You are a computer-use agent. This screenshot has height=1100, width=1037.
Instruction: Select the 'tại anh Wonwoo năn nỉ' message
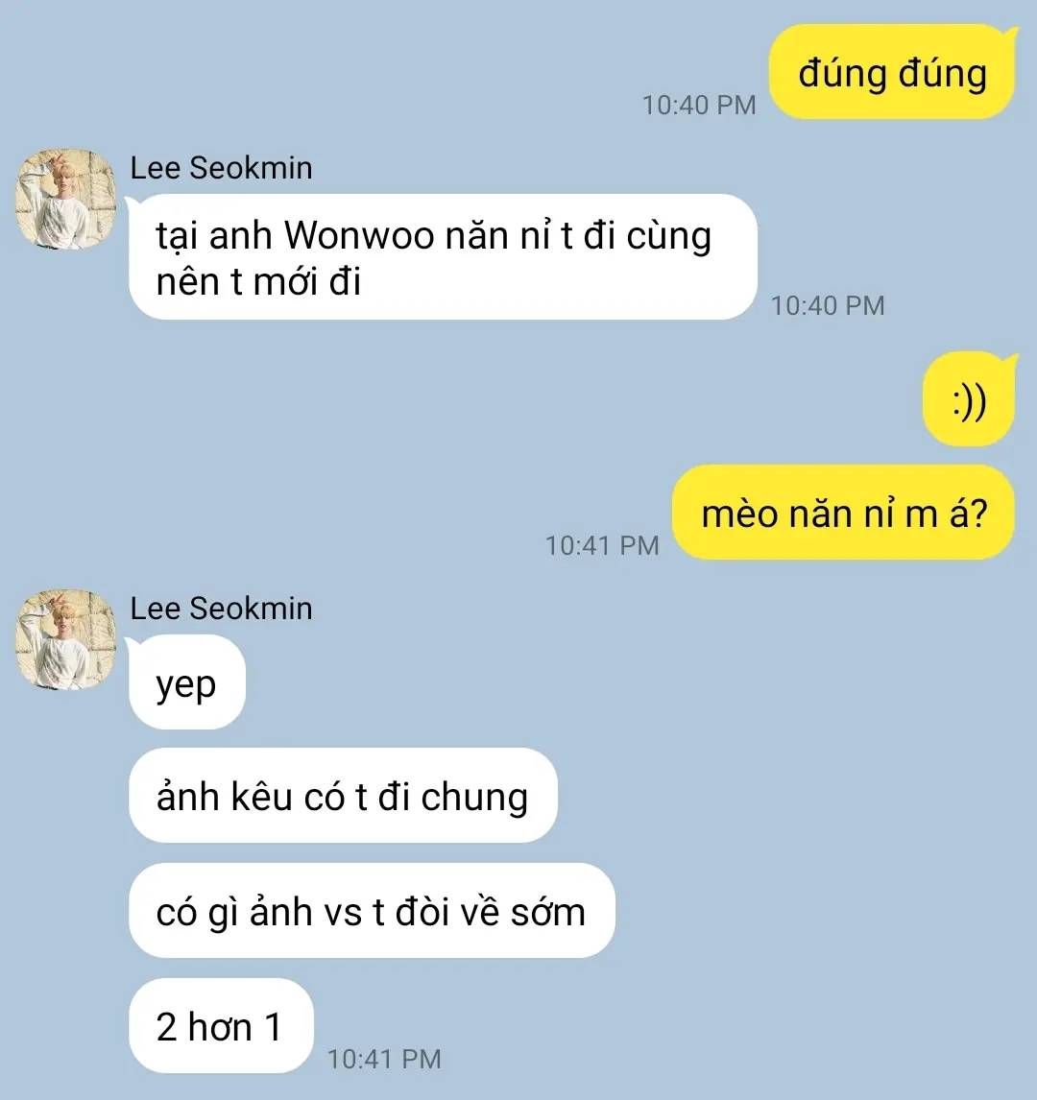(x=443, y=256)
